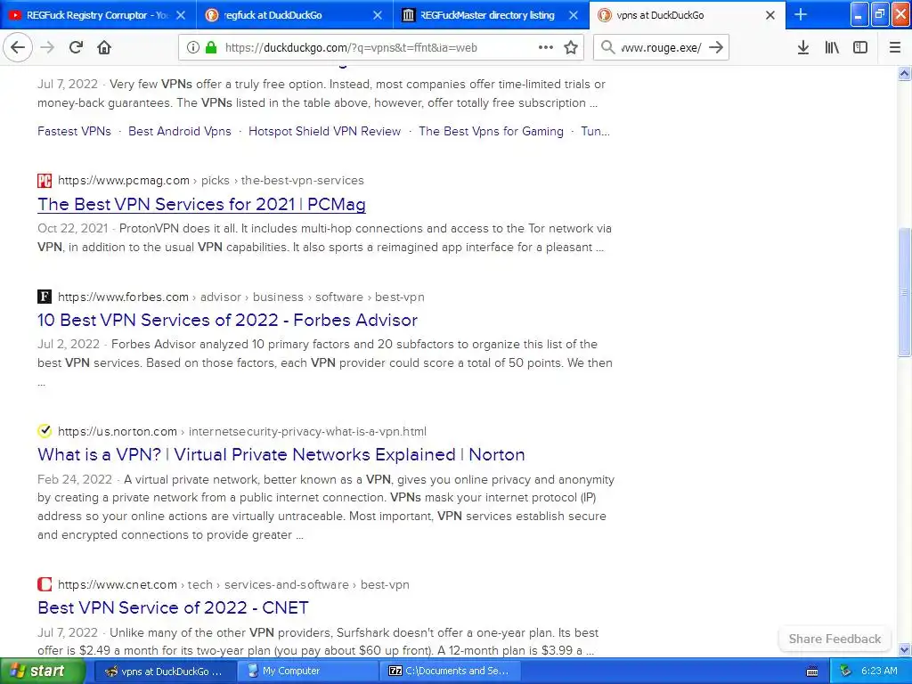Show site information icon in address bar
Screen dimensions: 912x684
click(x=193, y=48)
